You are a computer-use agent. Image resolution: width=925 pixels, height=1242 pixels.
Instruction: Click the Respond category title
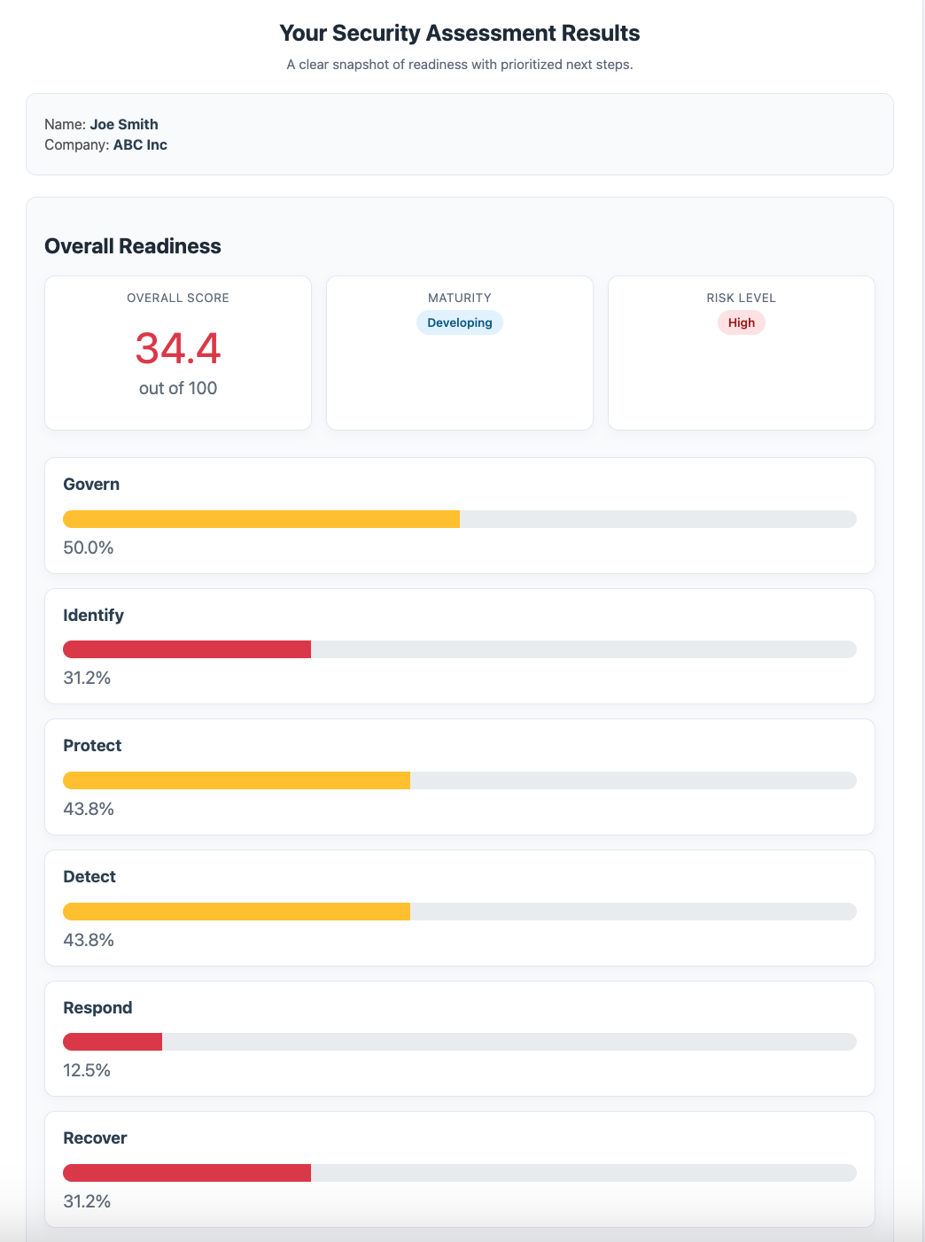[x=97, y=1008]
